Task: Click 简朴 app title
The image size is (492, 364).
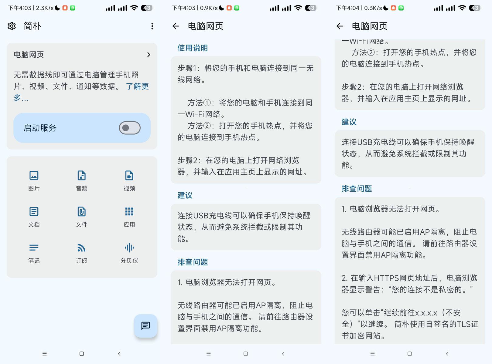Action: [x=32, y=26]
